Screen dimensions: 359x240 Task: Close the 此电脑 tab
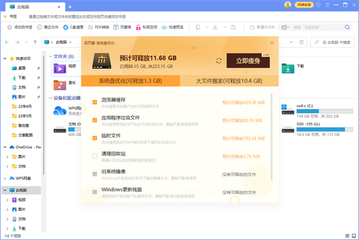pos(59,7)
